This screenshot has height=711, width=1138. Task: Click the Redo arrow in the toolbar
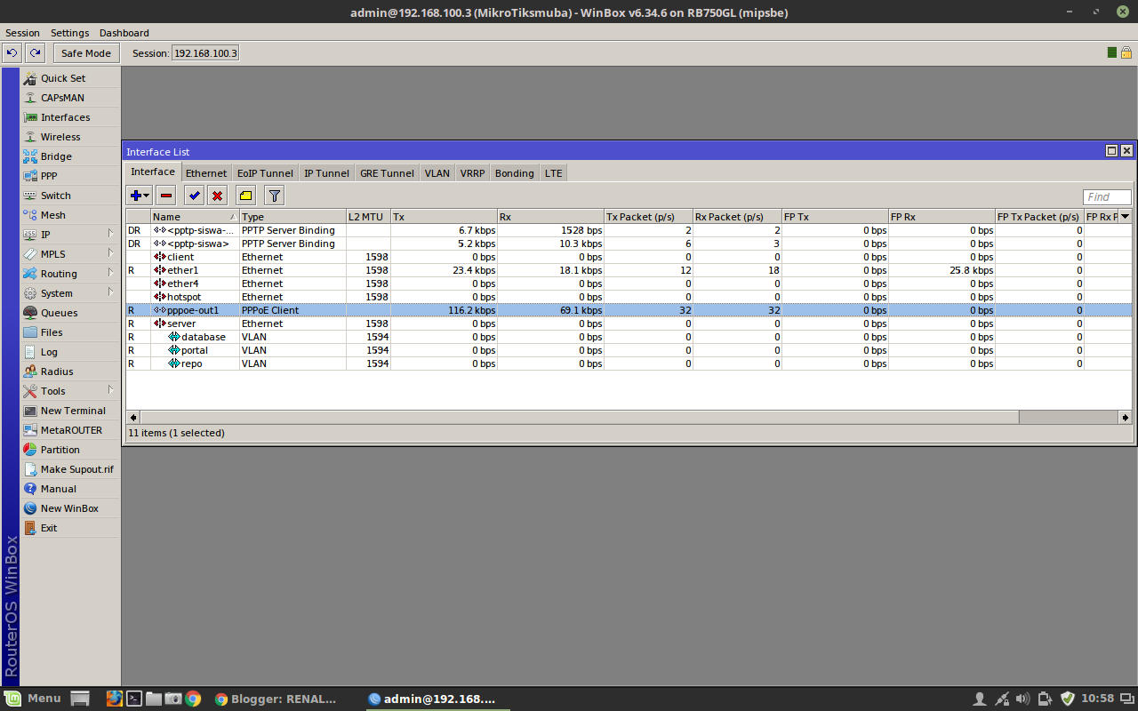(35, 53)
